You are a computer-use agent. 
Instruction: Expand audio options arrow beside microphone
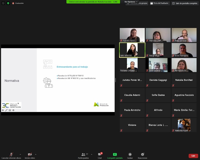(20, 154)
